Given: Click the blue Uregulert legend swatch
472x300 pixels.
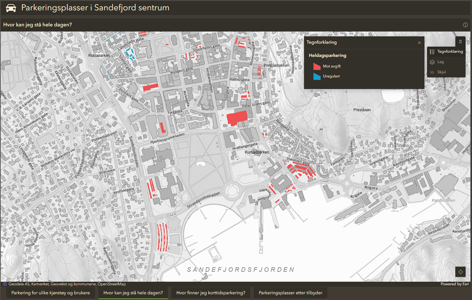Looking at the screenshot, I should (x=317, y=76).
